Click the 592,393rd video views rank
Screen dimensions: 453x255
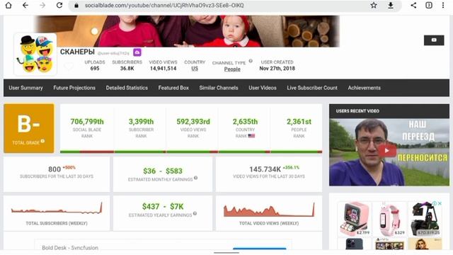(x=193, y=122)
